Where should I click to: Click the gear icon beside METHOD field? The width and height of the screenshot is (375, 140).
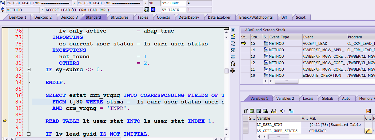pos(3,10)
